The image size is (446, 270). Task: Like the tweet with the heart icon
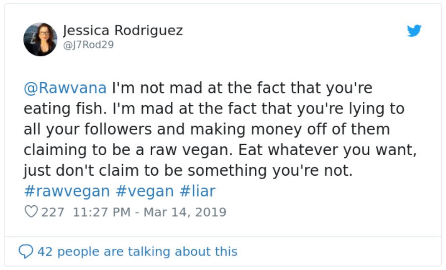[x=31, y=212]
